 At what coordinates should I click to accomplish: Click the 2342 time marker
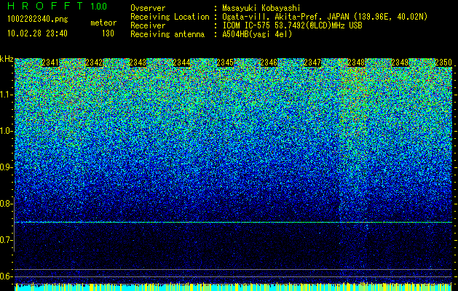point(94,63)
